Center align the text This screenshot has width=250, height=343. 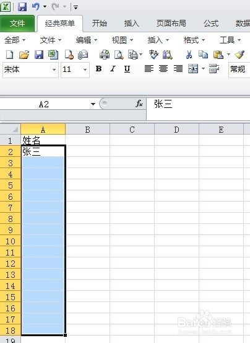(163, 69)
